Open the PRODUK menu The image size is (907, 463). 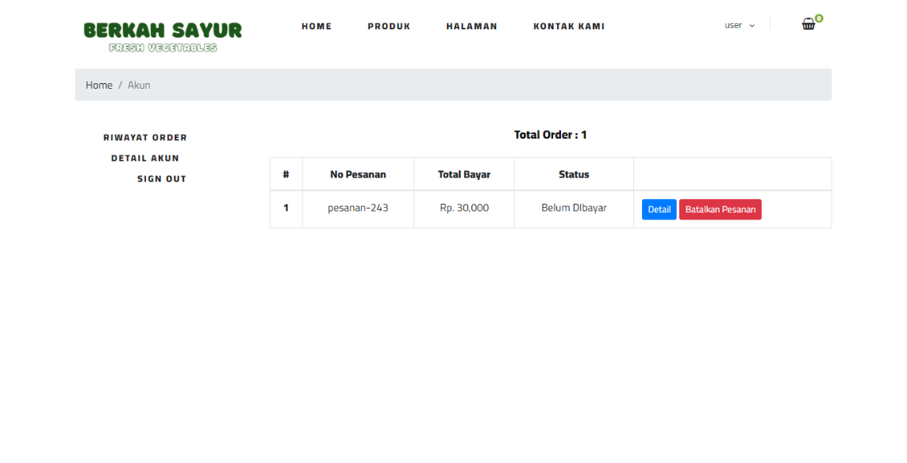tap(389, 26)
